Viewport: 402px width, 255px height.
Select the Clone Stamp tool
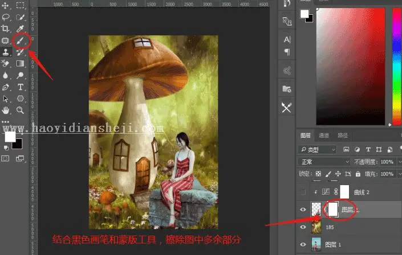[x=5, y=52]
